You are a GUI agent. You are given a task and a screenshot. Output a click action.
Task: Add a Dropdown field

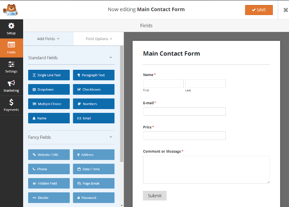[x=49, y=89]
